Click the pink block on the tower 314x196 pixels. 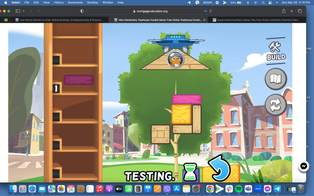[187, 99]
